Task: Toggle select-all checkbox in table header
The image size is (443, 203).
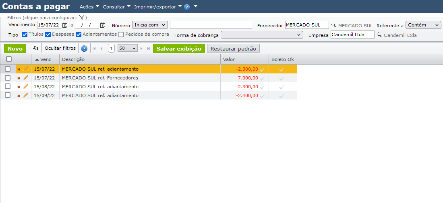Action: 9,59
